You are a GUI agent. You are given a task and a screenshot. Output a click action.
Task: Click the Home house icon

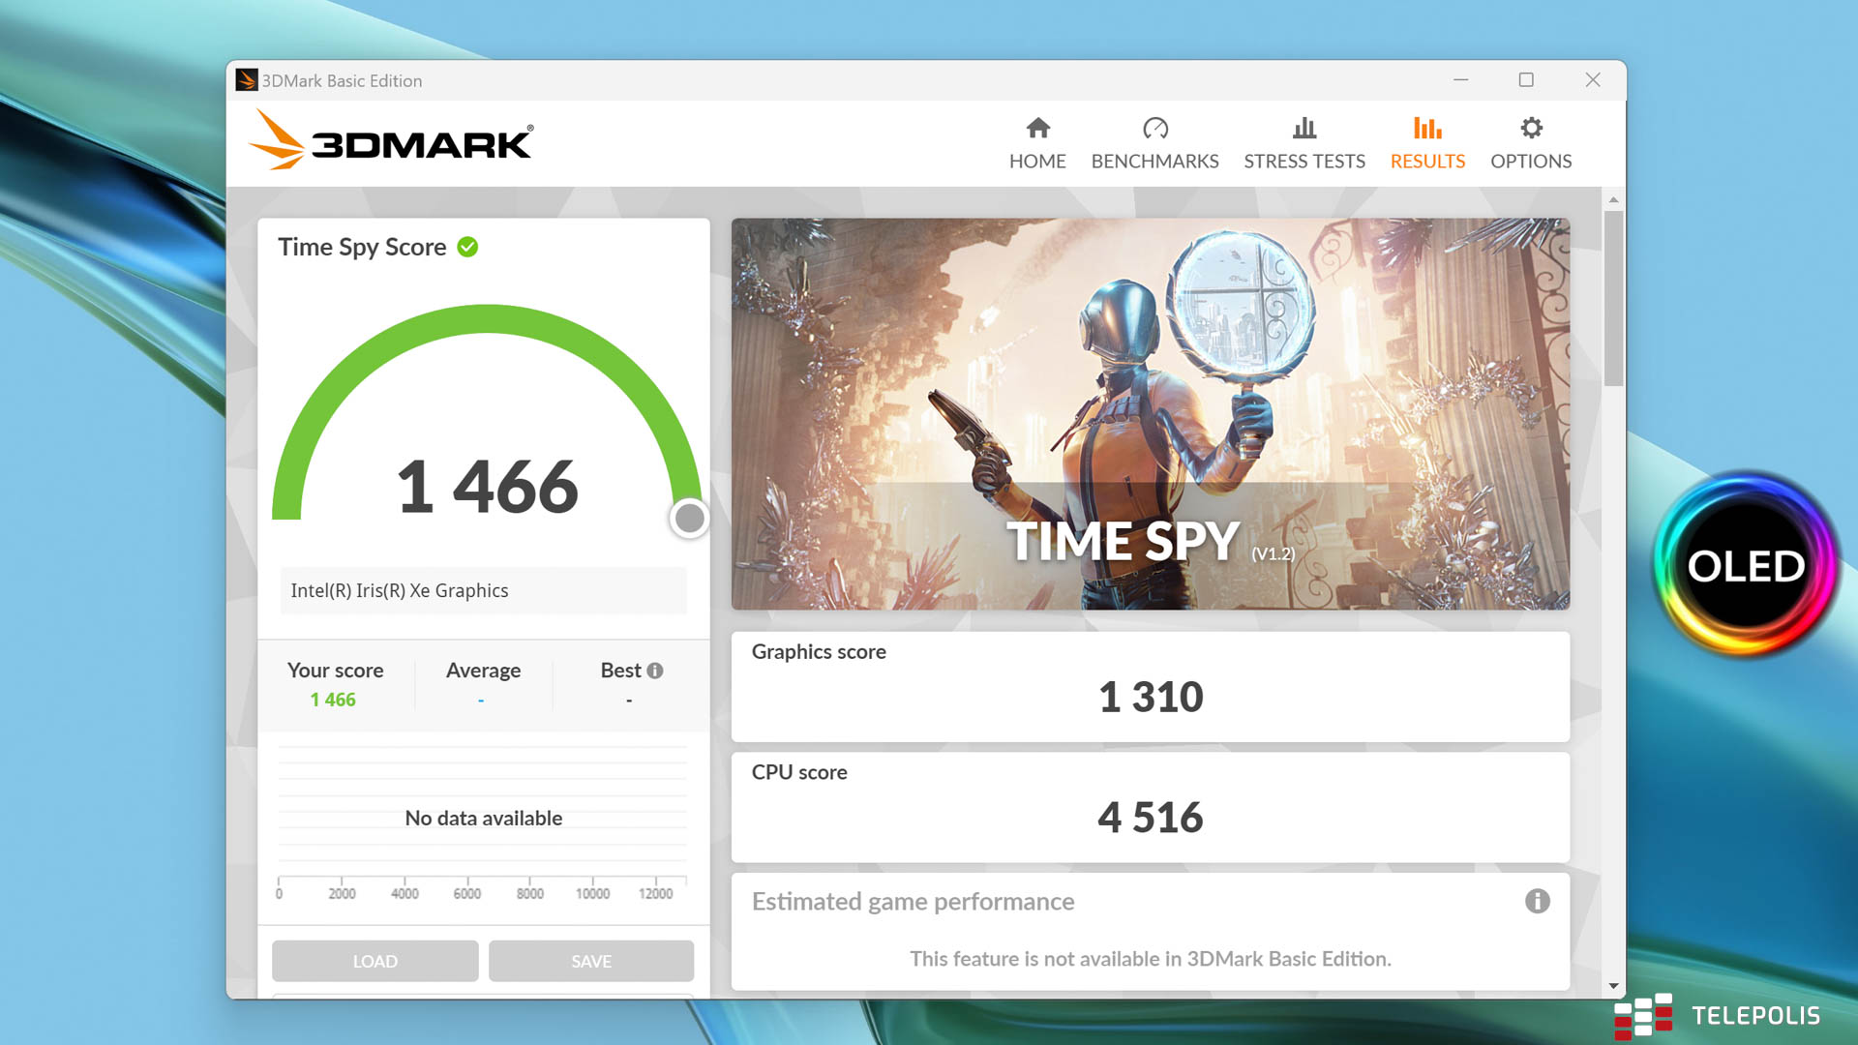[x=1037, y=128]
